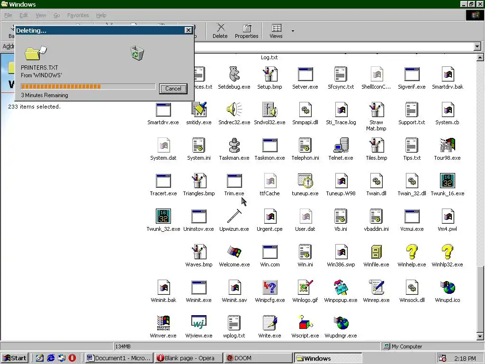The height and width of the screenshot is (364, 485).
Task: Open the Address bar dropdown
Action: (477, 46)
